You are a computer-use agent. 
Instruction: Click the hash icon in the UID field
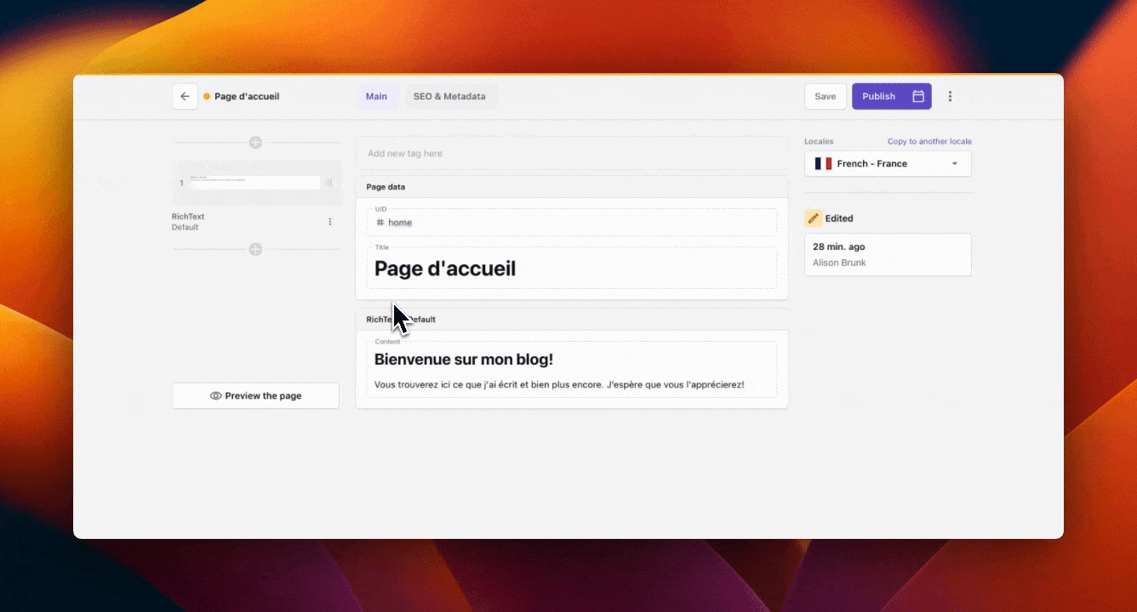pos(382,222)
